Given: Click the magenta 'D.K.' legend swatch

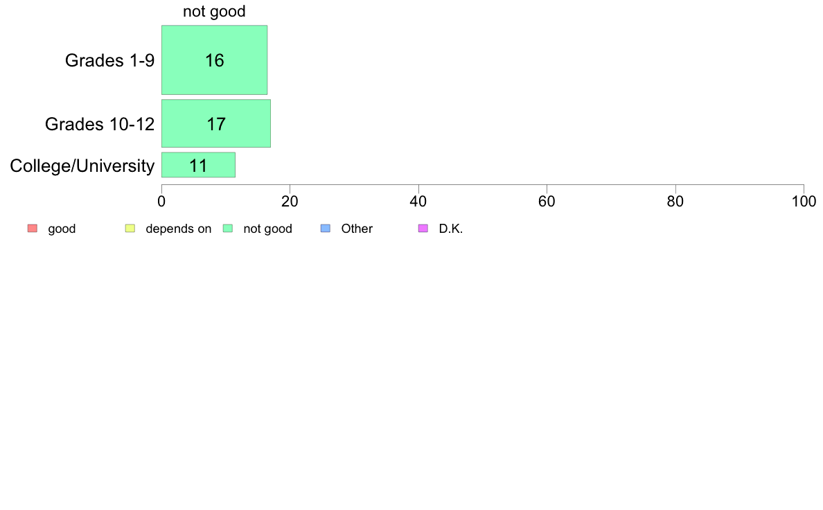Looking at the screenshot, I should coord(423,229).
